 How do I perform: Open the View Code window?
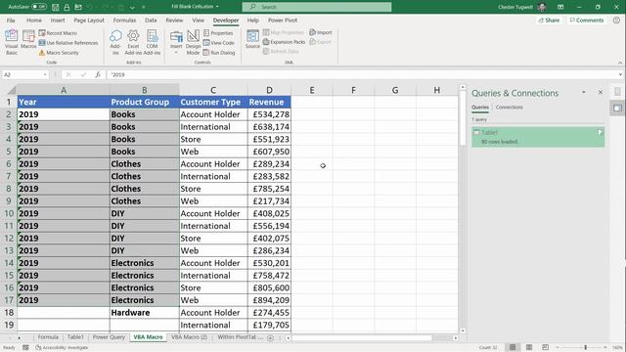click(218, 43)
